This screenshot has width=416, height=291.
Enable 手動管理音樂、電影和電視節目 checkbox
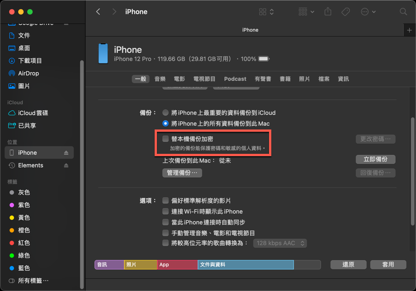pyautogui.click(x=165, y=233)
